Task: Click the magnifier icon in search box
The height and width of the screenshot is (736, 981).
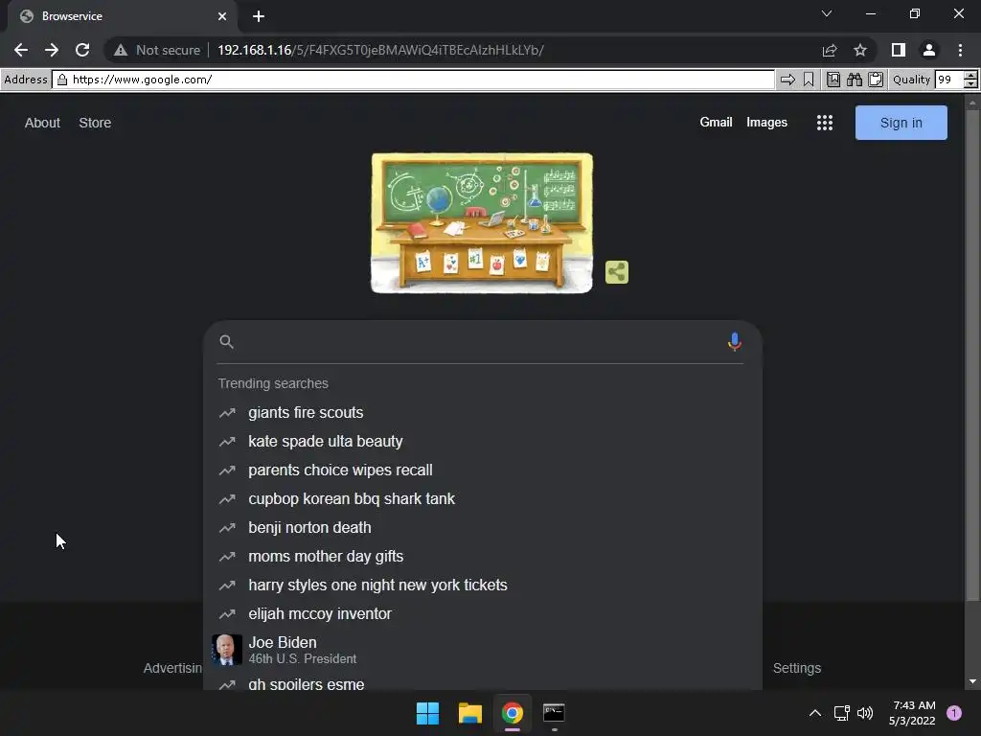Action: (x=226, y=342)
